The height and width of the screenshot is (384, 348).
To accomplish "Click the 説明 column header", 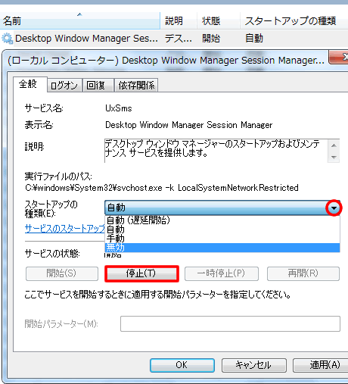I will (179, 20).
